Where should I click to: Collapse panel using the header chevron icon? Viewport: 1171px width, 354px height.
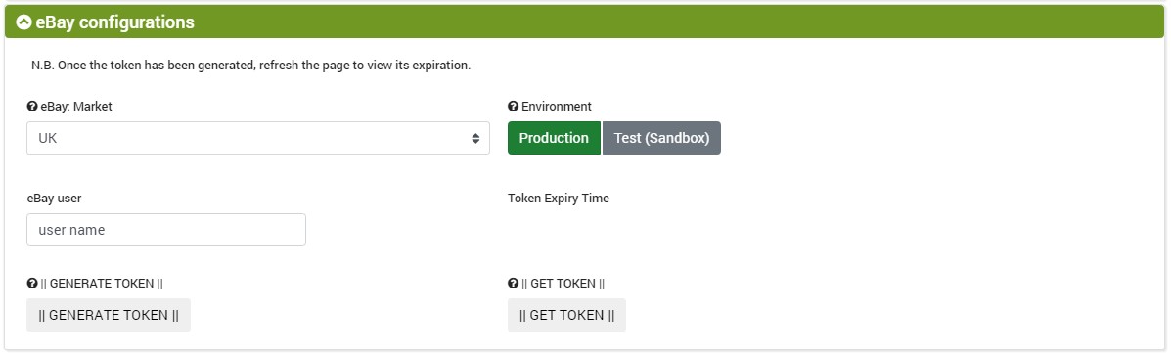[23, 22]
